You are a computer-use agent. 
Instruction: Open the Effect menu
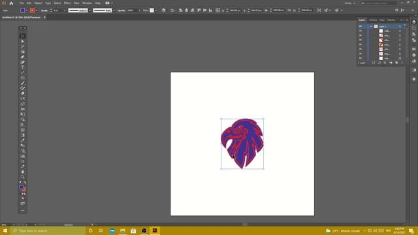[67, 3]
